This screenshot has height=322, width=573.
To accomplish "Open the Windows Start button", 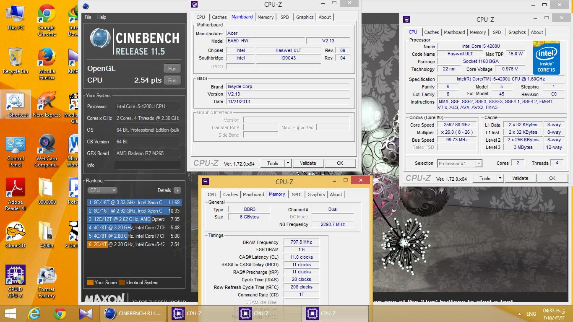I will point(10,314).
